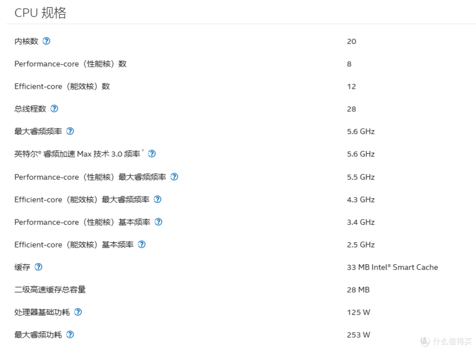This screenshot has height=351, width=476.
Task: Show help for Efficient-core 最大睿频频率
Action: click(157, 199)
